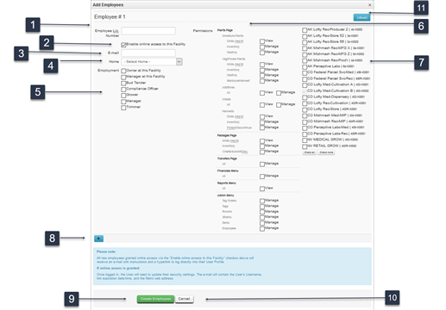Open the Home select dropdown

point(152,62)
